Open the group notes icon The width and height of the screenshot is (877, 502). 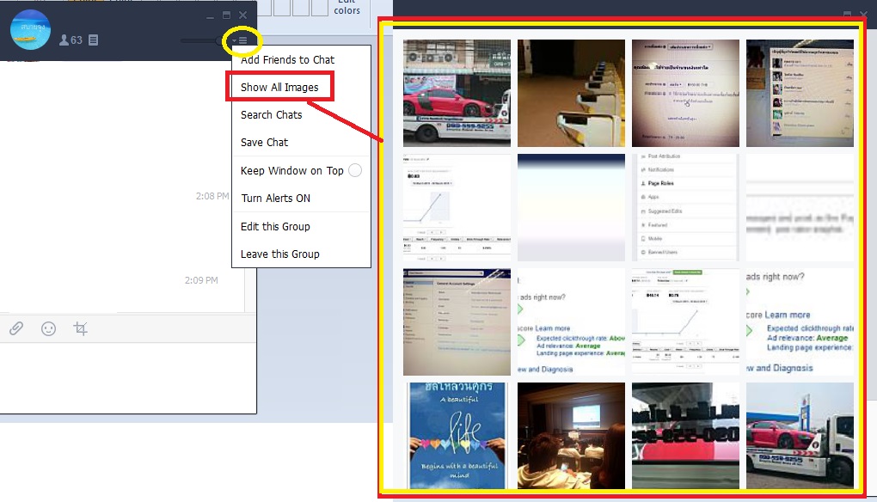pos(94,40)
